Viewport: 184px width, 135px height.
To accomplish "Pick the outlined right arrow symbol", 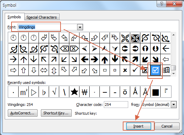I will tap(13, 70).
